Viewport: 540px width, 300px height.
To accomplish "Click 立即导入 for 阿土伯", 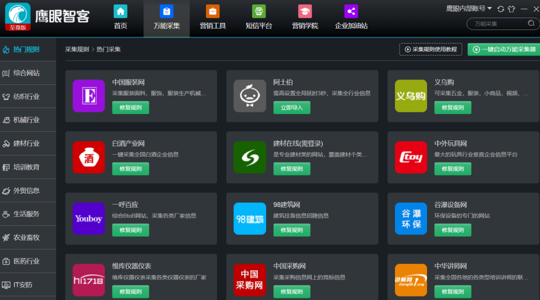I will [291, 107].
